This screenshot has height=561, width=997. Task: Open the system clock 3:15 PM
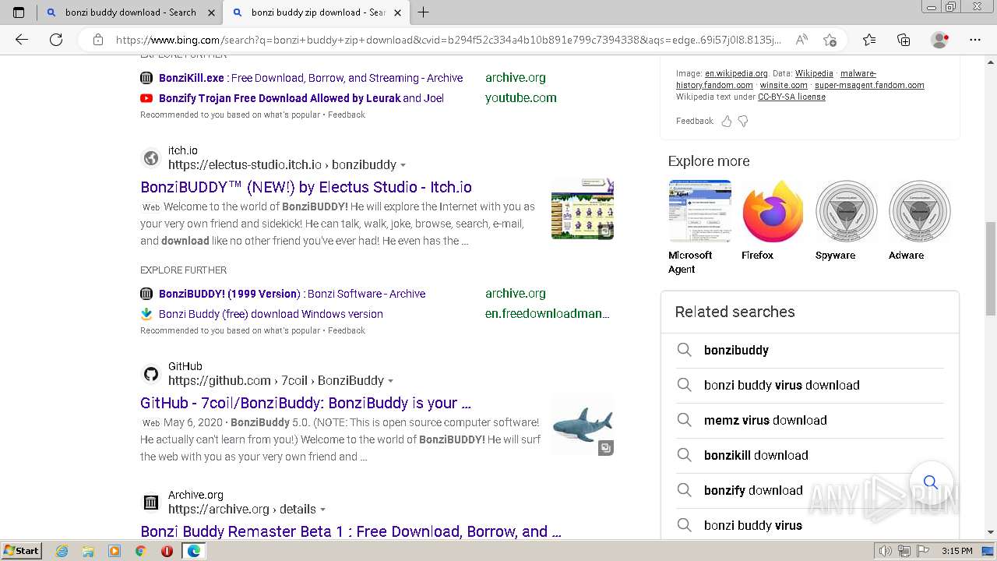click(x=957, y=551)
